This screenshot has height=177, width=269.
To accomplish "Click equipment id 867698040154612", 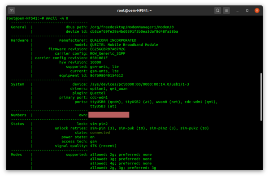I will (x=107, y=75).
